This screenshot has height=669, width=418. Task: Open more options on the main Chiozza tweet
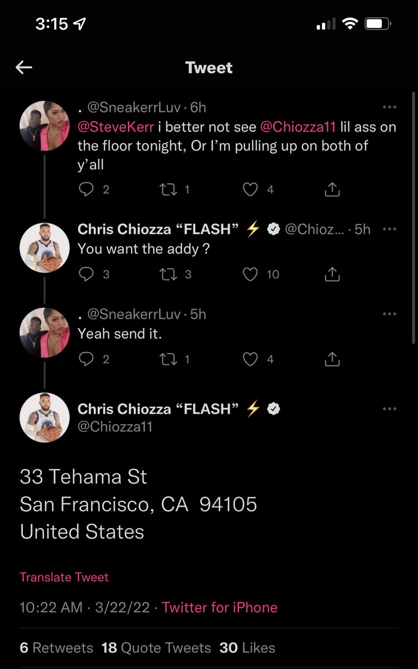pyautogui.click(x=389, y=409)
